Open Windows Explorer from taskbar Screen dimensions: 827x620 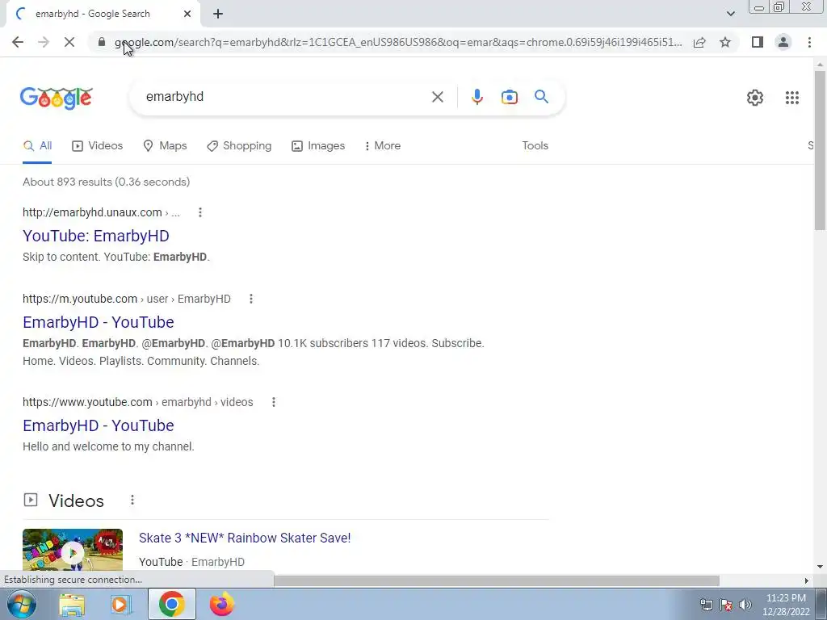coord(72,604)
